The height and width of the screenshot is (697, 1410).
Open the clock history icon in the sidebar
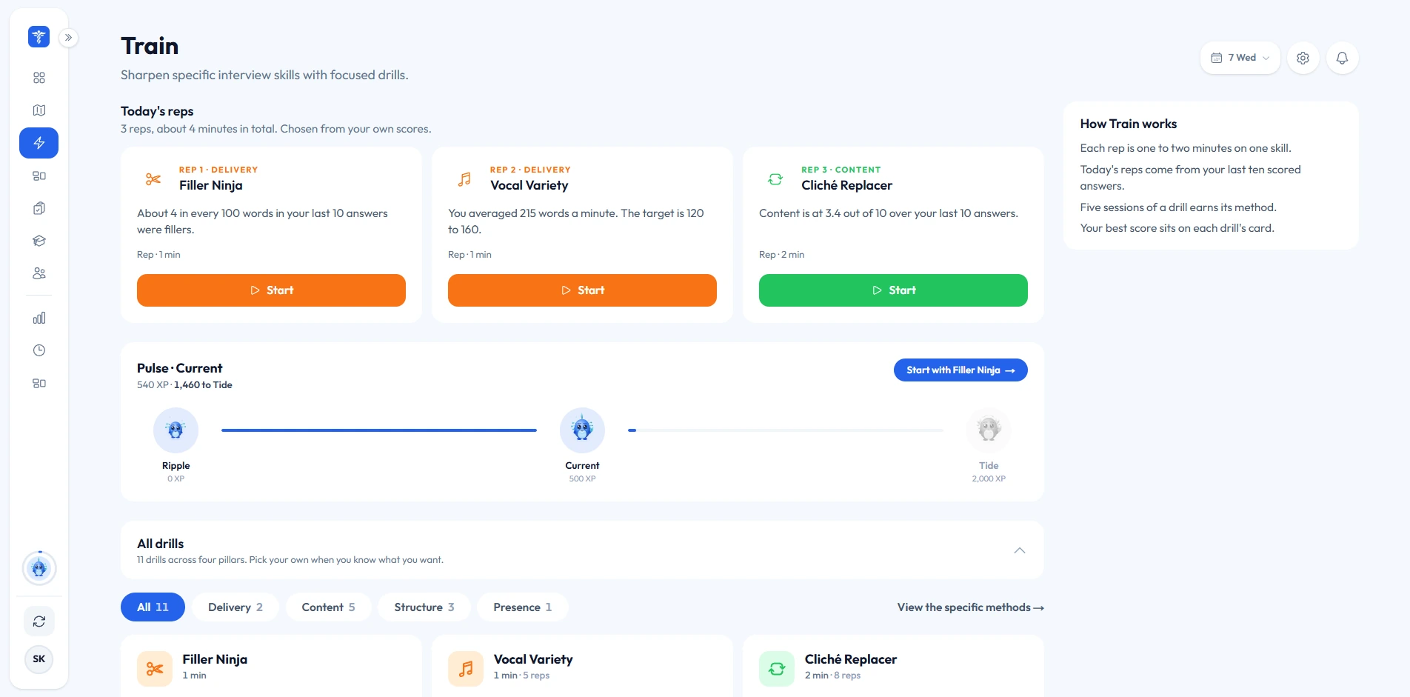pos(39,350)
